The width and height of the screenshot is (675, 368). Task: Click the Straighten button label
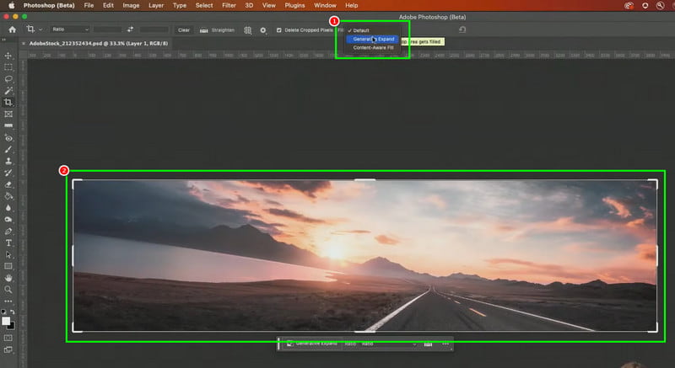[223, 30]
